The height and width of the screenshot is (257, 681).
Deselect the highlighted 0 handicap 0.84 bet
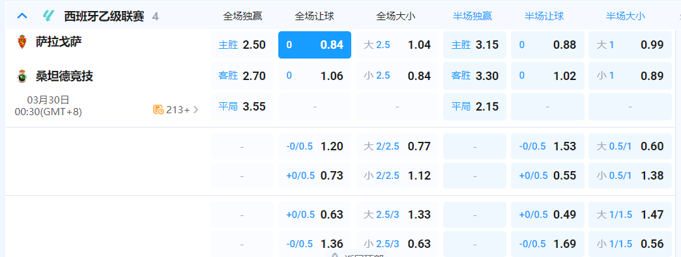click(315, 45)
